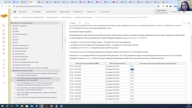The width and height of the screenshot is (192, 108).
Task: Open 'Тест-драйв' menu item
Action: click(x=37, y=12)
